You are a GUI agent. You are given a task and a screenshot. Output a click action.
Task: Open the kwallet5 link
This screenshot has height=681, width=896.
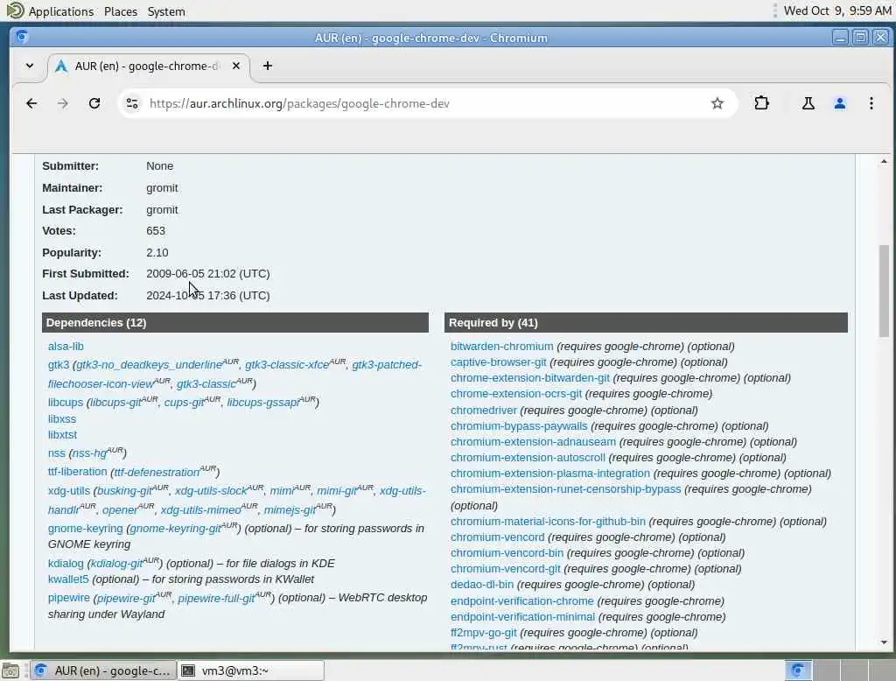click(x=68, y=579)
